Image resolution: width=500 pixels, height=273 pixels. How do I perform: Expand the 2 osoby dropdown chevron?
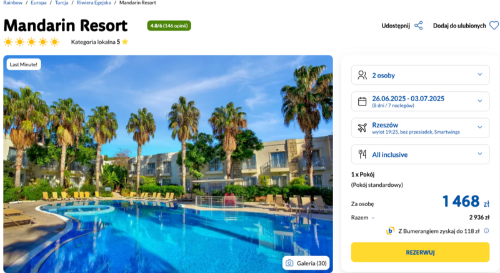coord(480,74)
